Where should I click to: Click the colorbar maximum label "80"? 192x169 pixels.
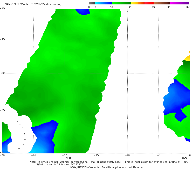pos(188,7)
